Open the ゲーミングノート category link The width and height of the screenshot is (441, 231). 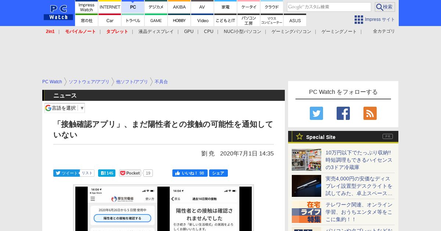(x=339, y=32)
